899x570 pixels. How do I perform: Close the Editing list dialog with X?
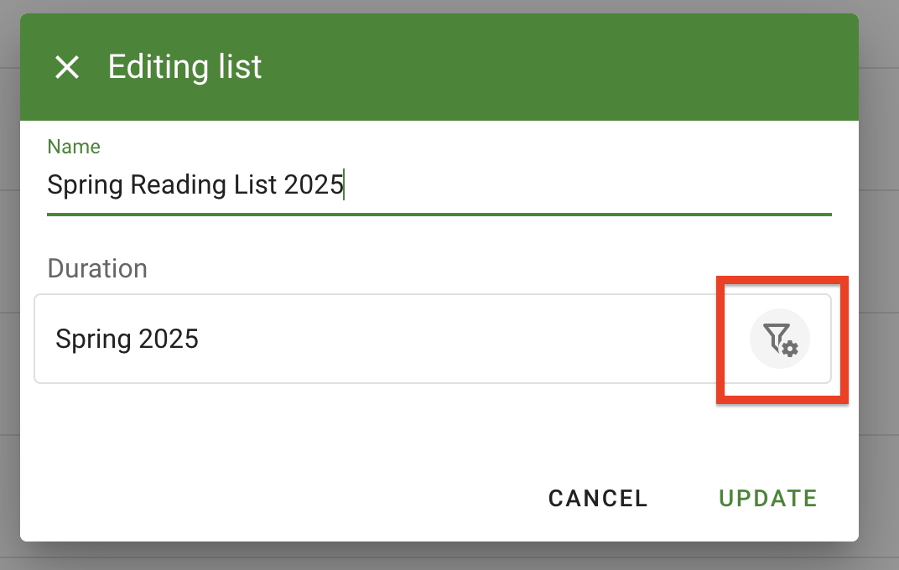(x=67, y=67)
